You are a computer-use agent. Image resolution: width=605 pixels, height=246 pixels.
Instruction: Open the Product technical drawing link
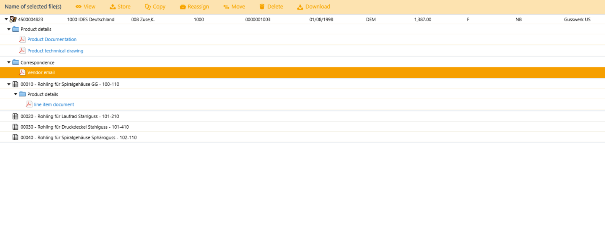point(55,51)
